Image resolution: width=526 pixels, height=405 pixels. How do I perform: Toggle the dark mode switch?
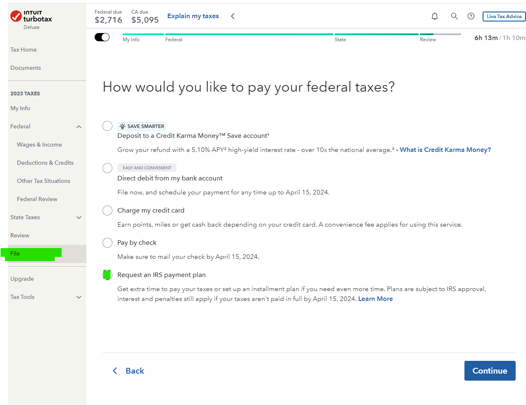[102, 37]
